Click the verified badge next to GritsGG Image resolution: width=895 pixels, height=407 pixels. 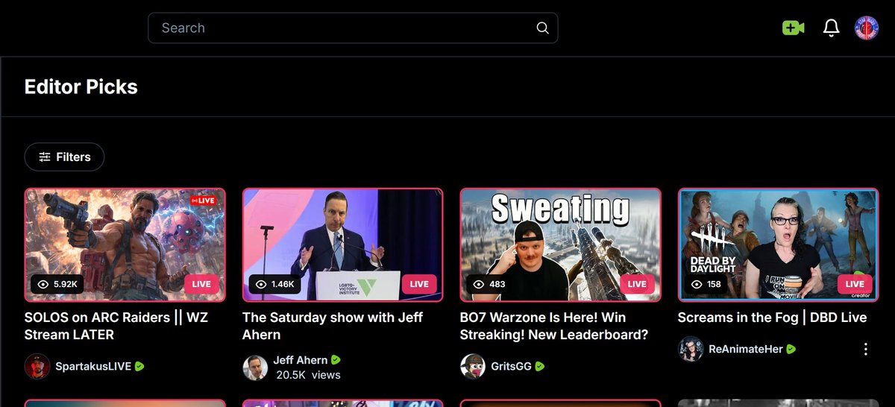(540, 366)
